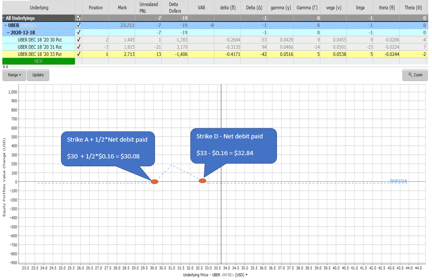
Task: Sort by the Unrealized P&L column header
Action: click(148, 8)
